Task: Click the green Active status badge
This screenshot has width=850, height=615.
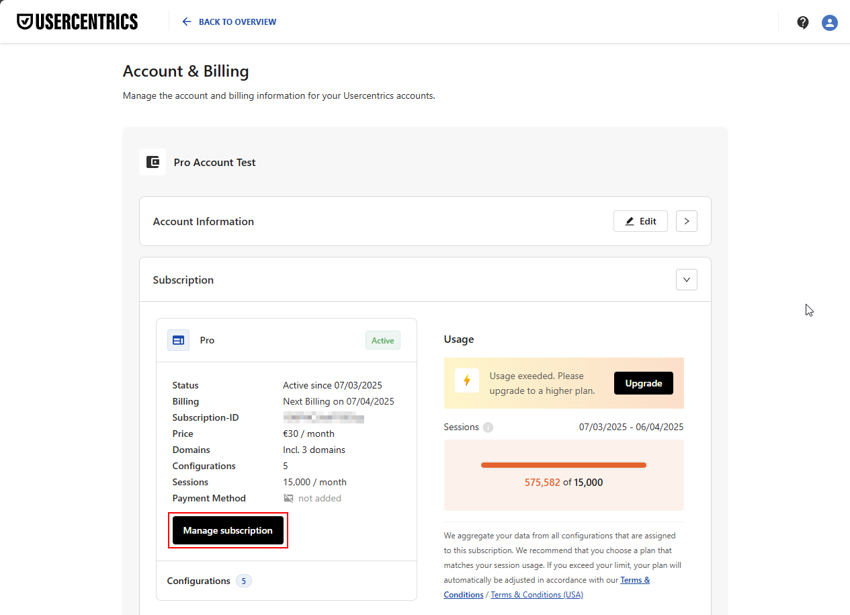Action: click(x=383, y=340)
